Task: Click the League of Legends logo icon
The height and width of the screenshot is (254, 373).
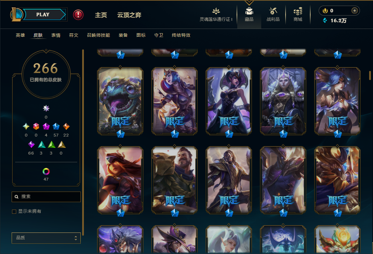Action: pyautogui.click(x=16, y=14)
